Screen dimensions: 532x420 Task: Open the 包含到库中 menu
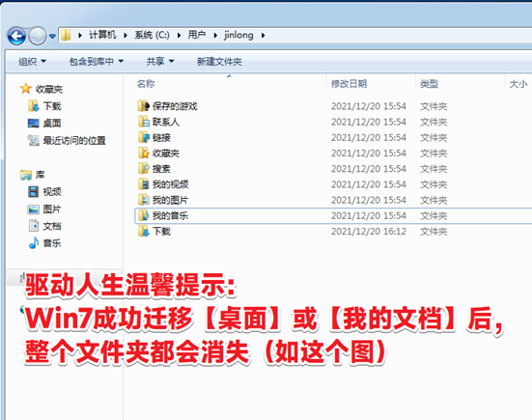click(x=97, y=62)
